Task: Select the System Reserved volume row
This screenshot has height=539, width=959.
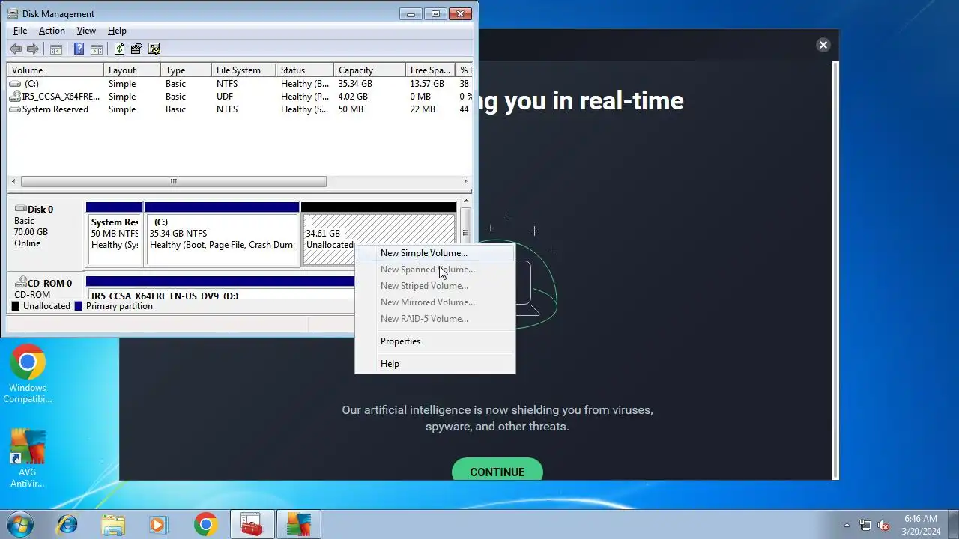Action: tap(240, 109)
